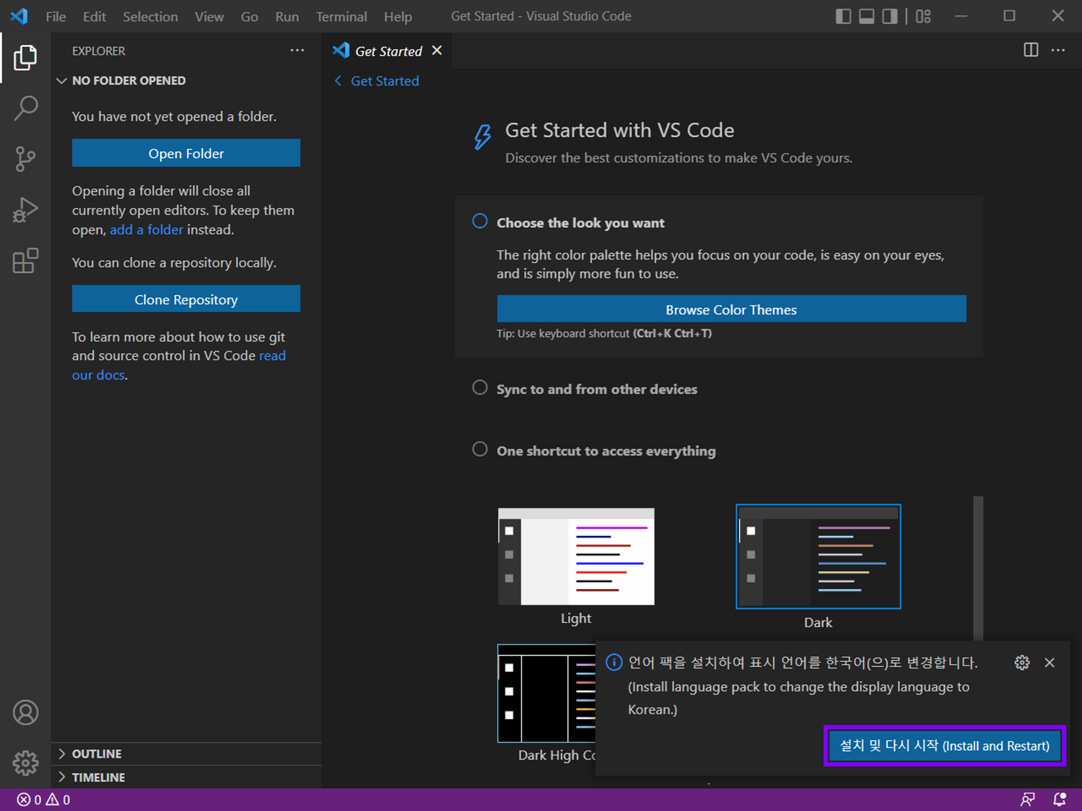Toggle Primary Side Bar layout icon
The width and height of the screenshot is (1082, 811).
coord(843,16)
